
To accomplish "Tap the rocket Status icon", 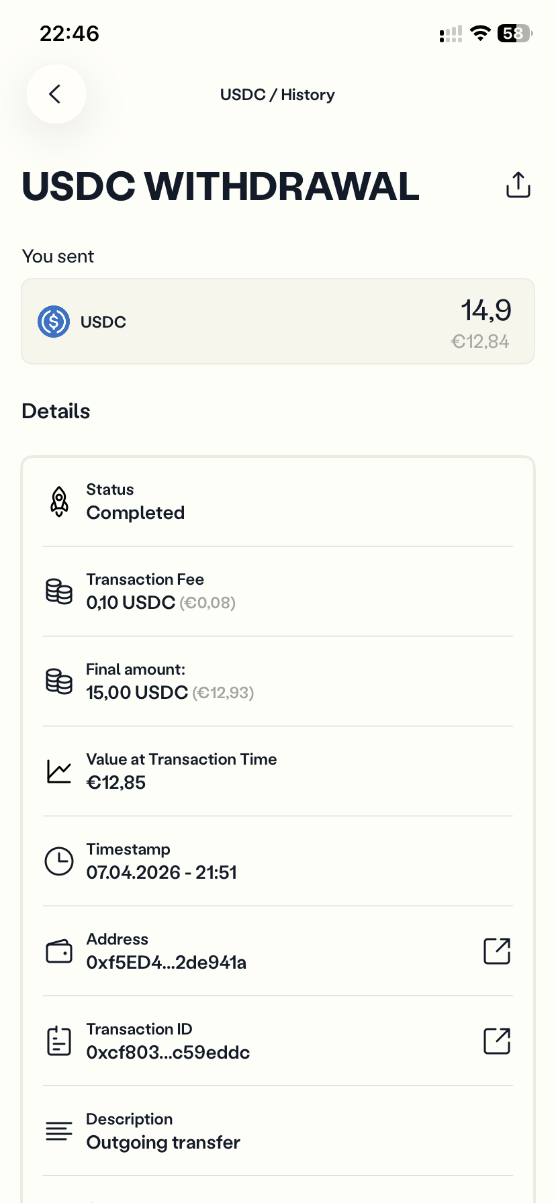I will 59,501.
